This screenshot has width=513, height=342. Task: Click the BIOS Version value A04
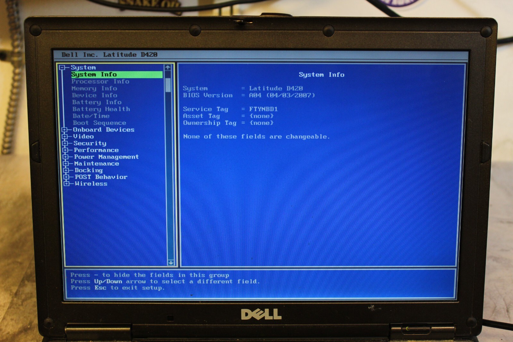click(255, 95)
